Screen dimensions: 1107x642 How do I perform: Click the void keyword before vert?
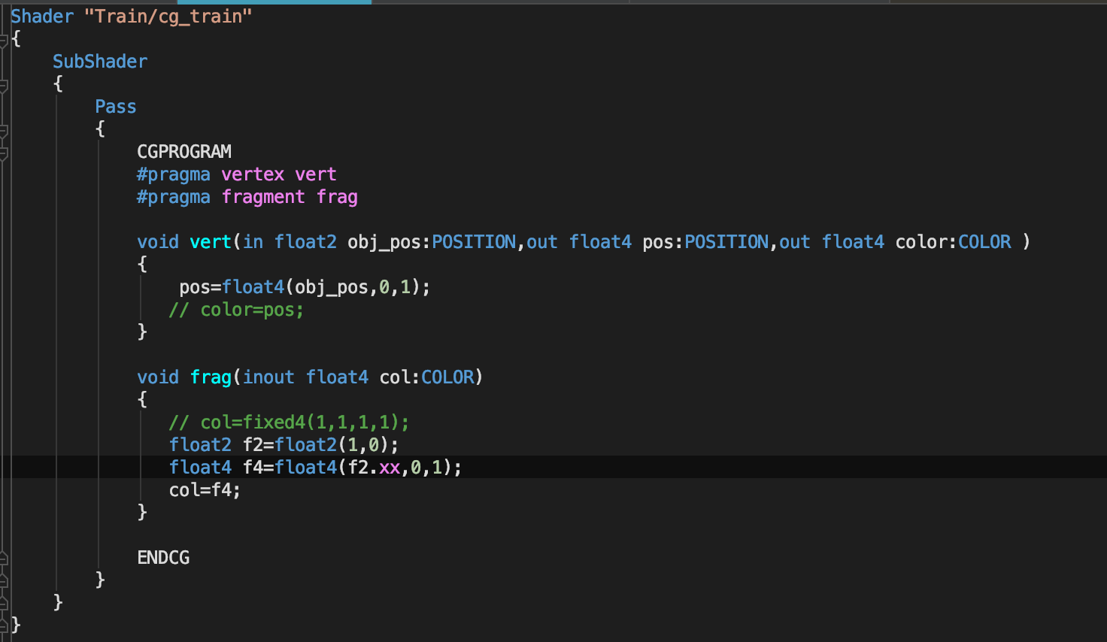point(158,242)
